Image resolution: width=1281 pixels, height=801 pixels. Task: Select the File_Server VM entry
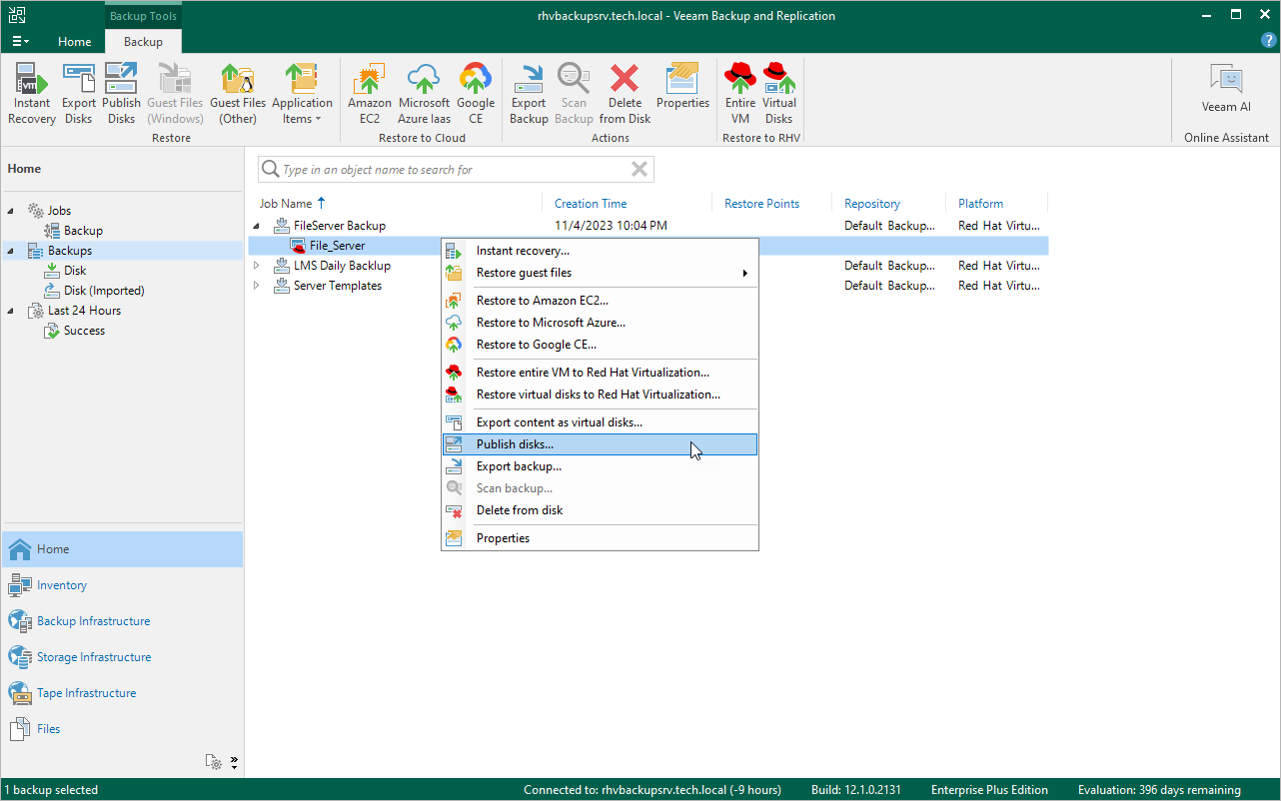pyautogui.click(x=337, y=246)
